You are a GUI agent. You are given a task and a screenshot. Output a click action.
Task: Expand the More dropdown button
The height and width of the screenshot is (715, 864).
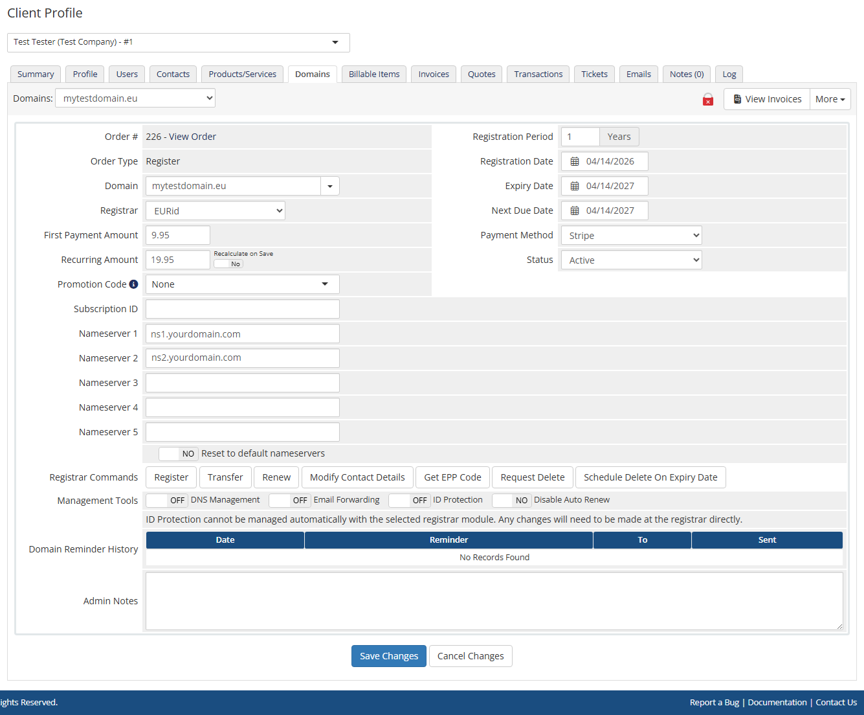coord(830,99)
